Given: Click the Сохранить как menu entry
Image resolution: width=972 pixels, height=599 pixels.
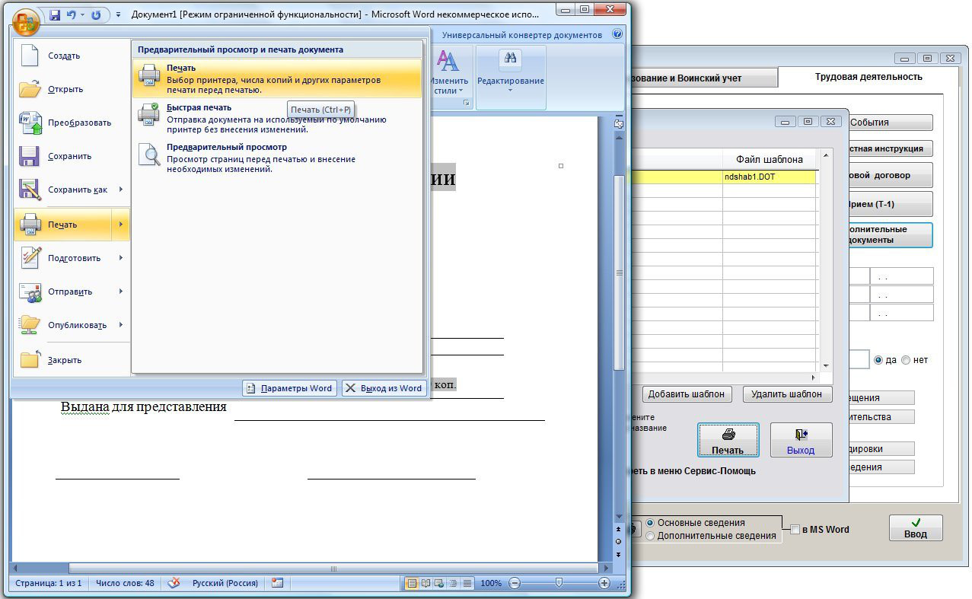Looking at the screenshot, I should (x=64, y=190).
